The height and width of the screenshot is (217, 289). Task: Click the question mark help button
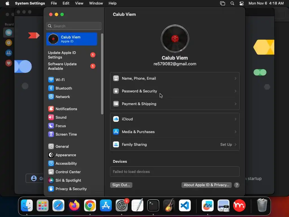[237, 185]
